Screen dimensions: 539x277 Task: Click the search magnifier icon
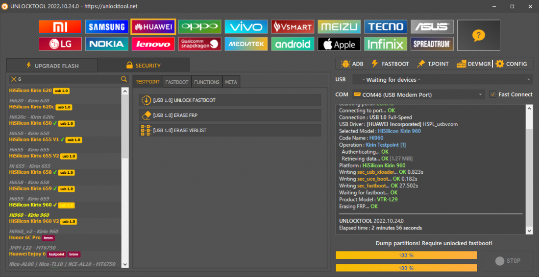(124, 79)
